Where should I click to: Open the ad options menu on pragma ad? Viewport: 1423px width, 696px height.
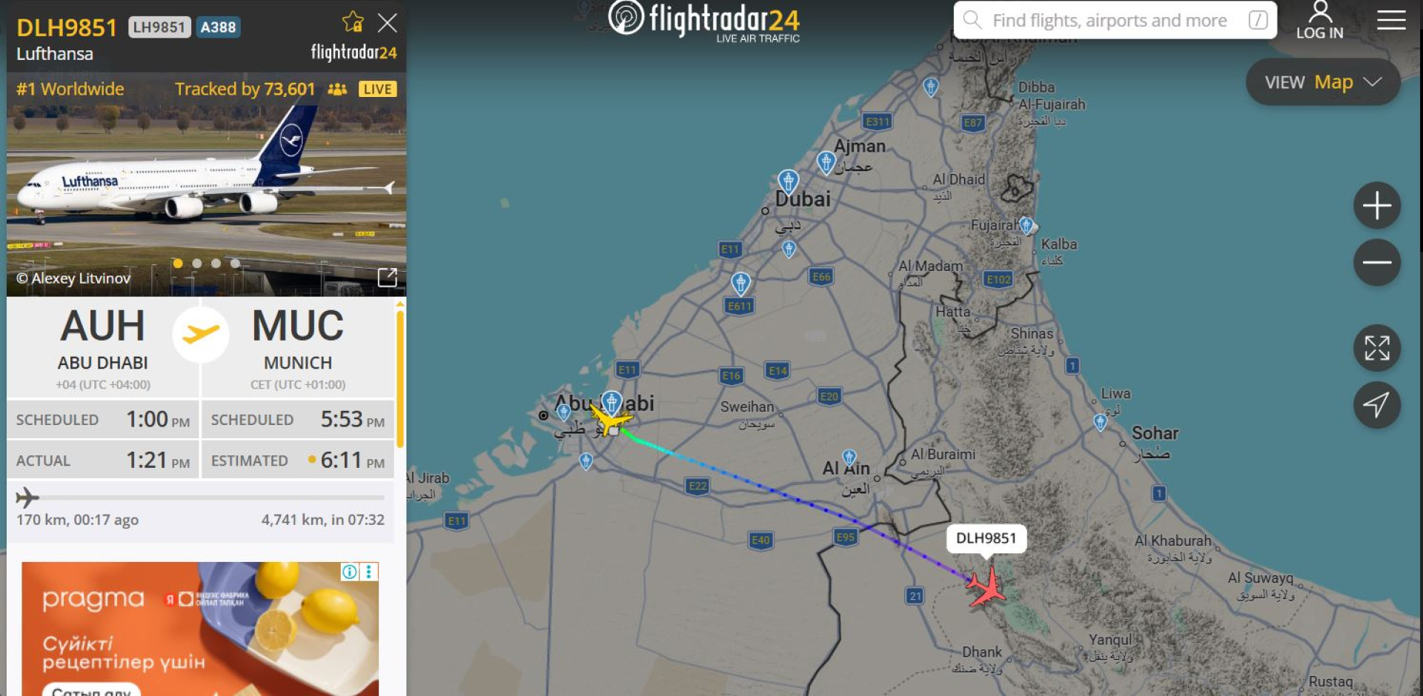pyautogui.click(x=368, y=572)
